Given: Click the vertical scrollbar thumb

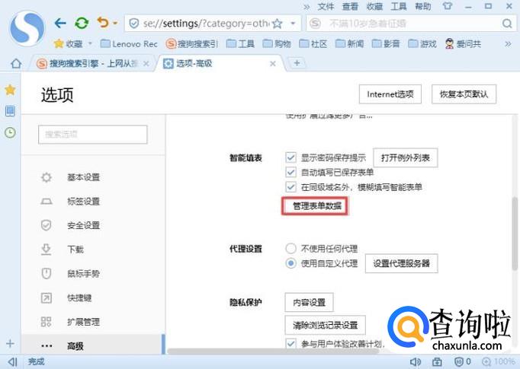Looking at the screenshot, I should click(x=515, y=234).
